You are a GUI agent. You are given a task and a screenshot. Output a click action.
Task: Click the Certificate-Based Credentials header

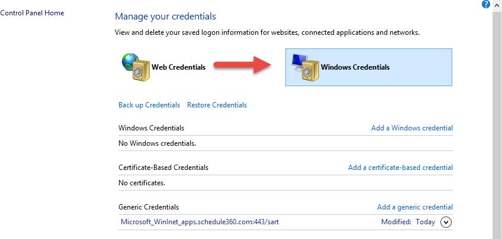click(163, 168)
